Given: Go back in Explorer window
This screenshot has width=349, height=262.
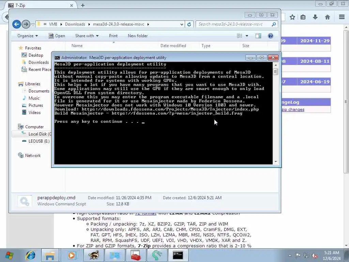Looking at the screenshot, I should click(16, 24).
